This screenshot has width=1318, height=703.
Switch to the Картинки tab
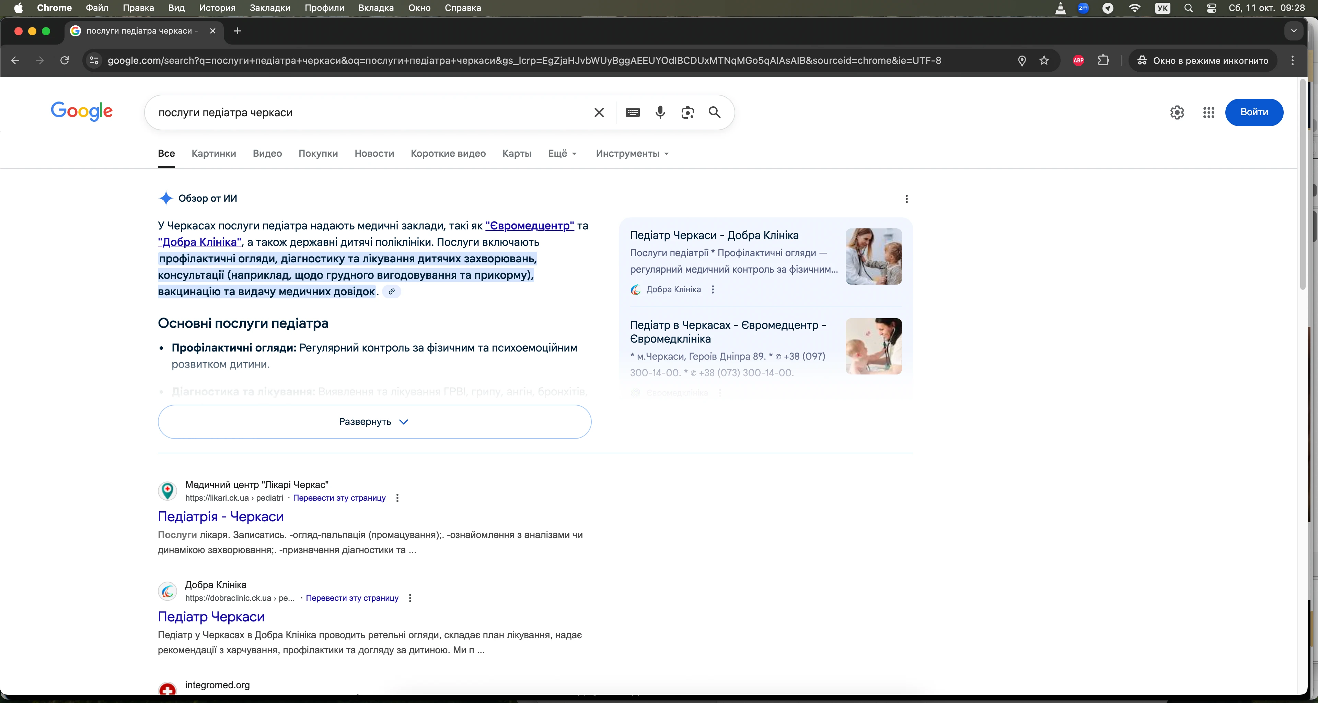point(213,153)
